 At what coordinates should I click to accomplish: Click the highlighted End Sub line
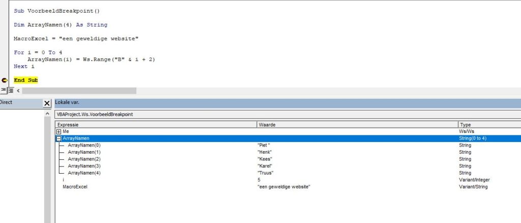pyautogui.click(x=25, y=80)
